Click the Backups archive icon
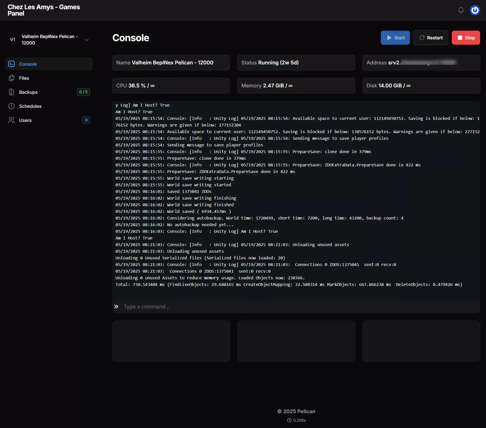Viewport: 486px width, 428px height. coord(11,92)
